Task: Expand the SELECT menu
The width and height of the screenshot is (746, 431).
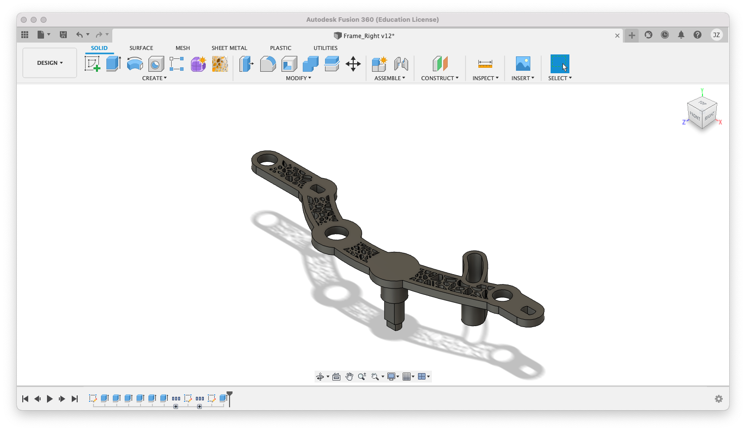Action: pyautogui.click(x=560, y=78)
